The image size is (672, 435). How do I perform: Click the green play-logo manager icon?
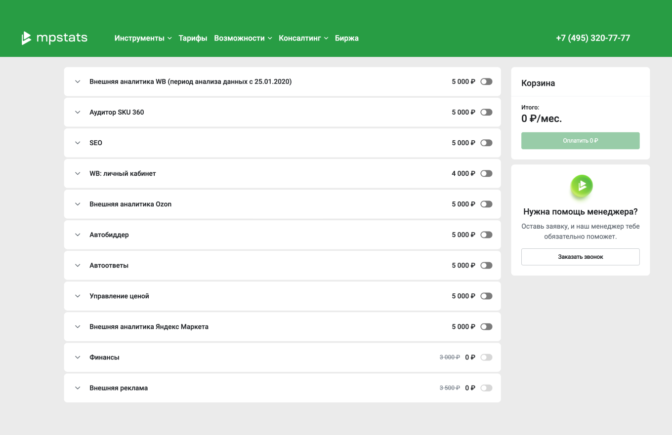pos(581,186)
